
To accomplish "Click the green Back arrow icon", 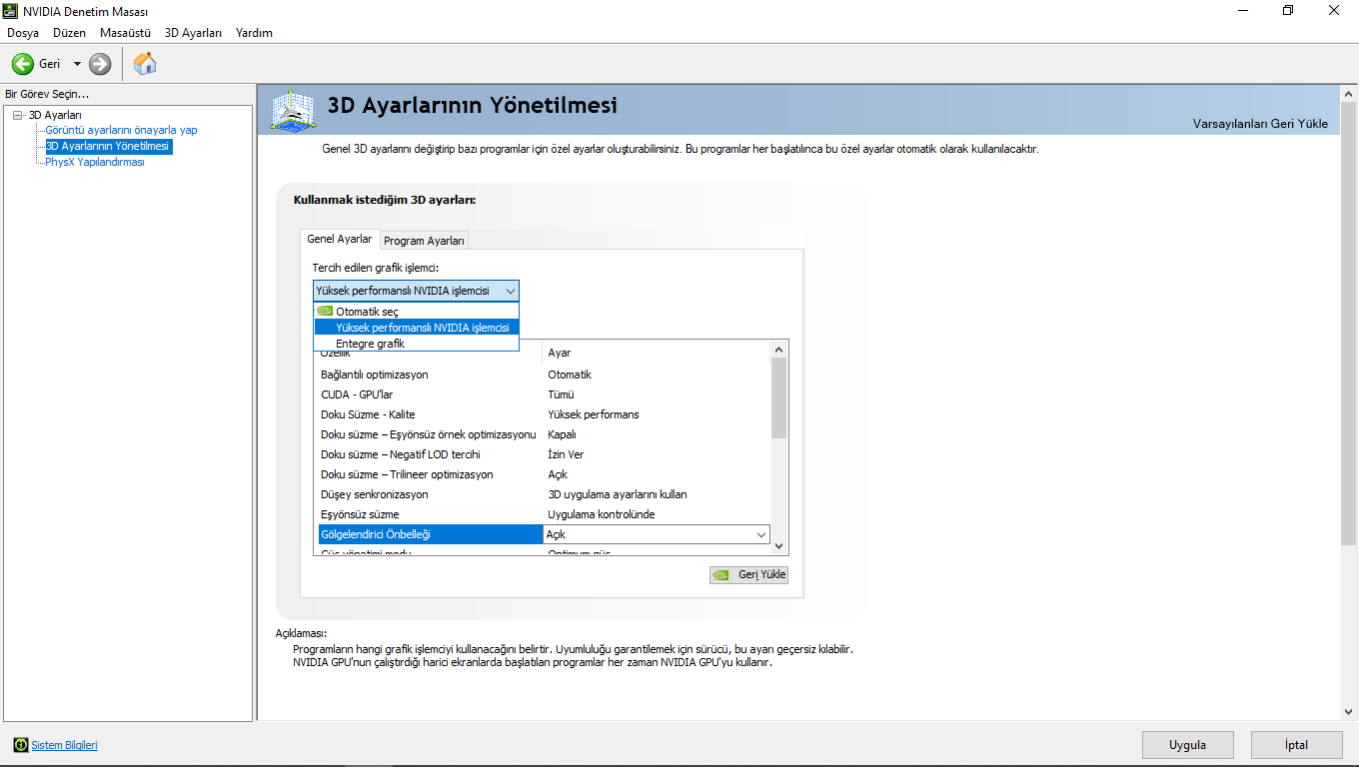I will (22, 64).
